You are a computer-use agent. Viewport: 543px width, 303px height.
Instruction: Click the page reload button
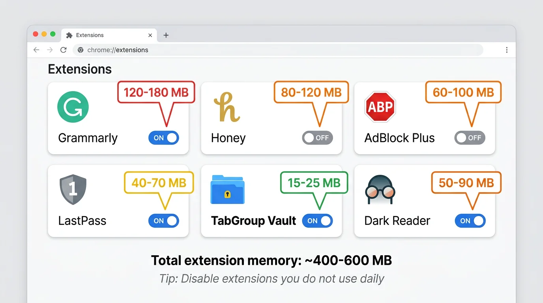click(x=63, y=50)
